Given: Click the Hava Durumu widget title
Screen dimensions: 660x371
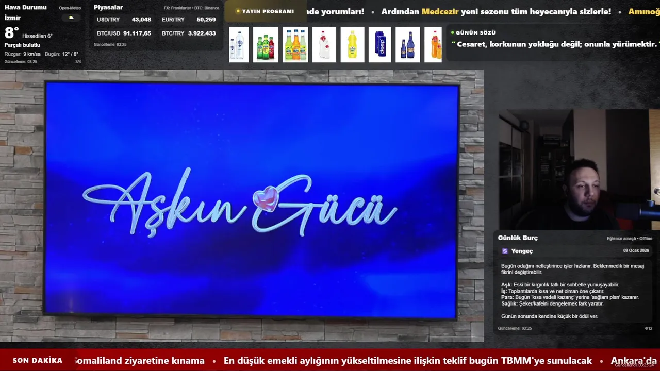Looking at the screenshot, I should pos(25,8).
